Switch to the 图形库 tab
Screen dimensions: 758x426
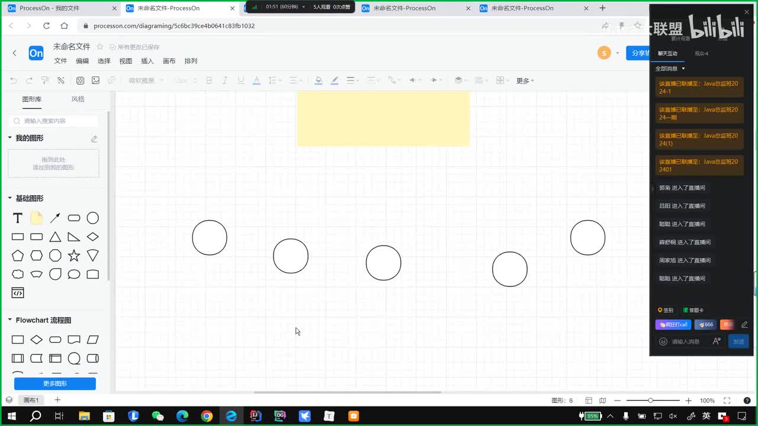(x=32, y=99)
